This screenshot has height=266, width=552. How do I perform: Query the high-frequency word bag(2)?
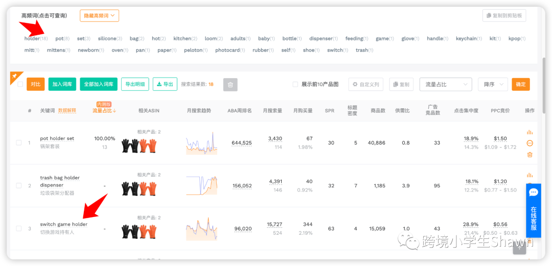137,39
